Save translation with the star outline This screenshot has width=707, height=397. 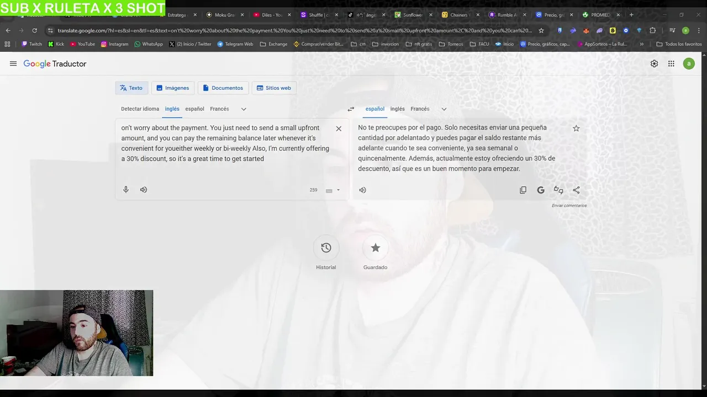(576, 128)
